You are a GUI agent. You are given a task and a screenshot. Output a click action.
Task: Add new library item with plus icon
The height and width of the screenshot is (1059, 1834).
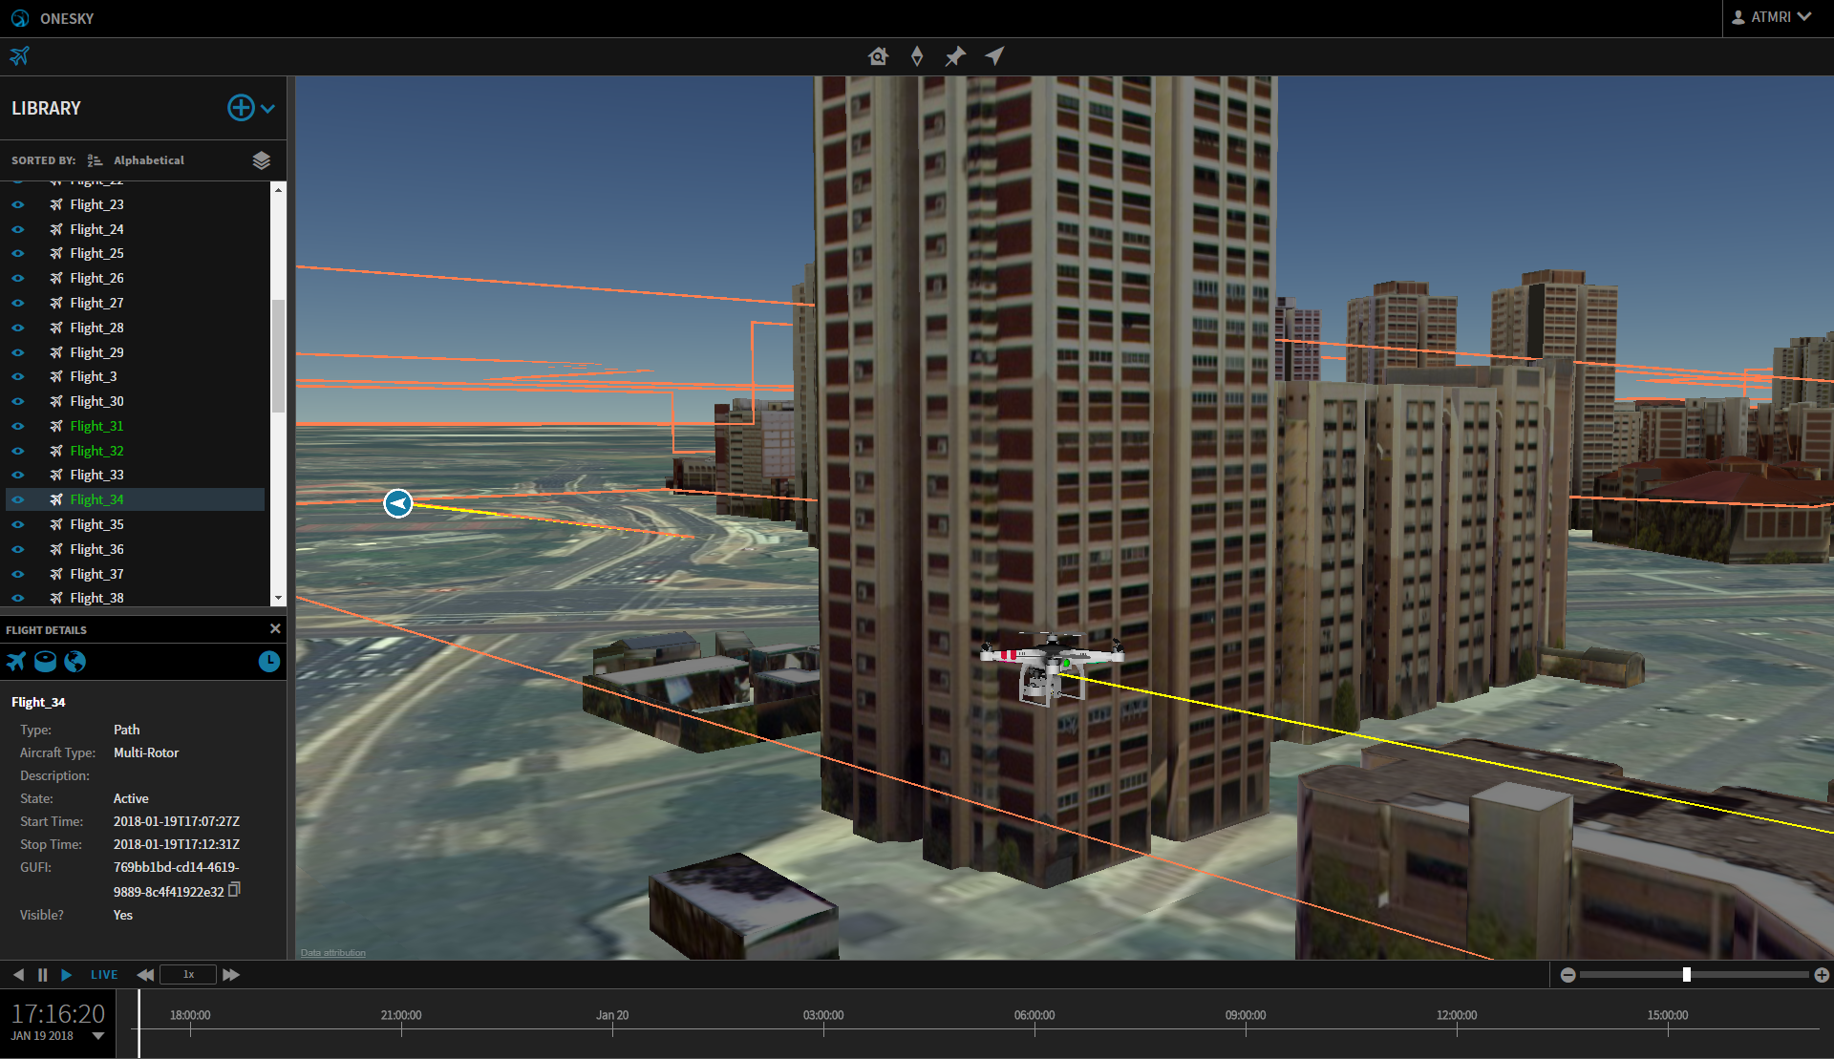[241, 108]
